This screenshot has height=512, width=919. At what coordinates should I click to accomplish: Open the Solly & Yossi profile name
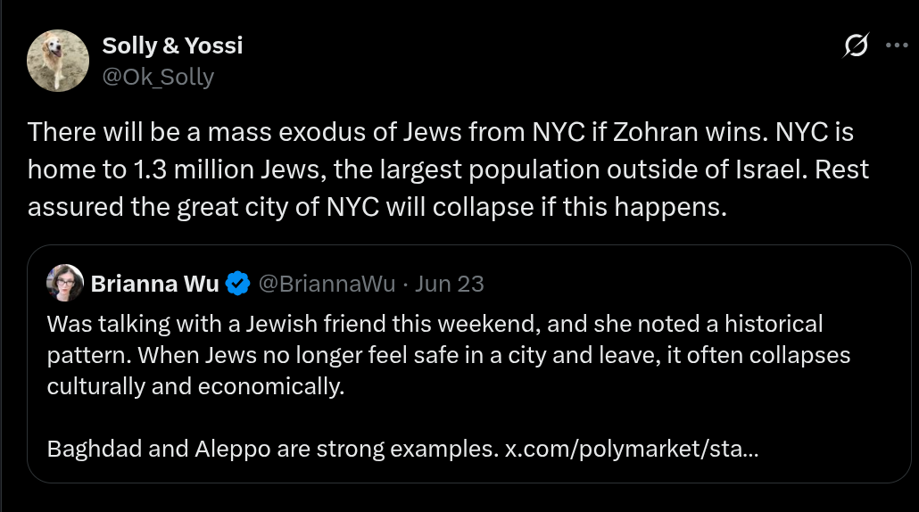(172, 45)
